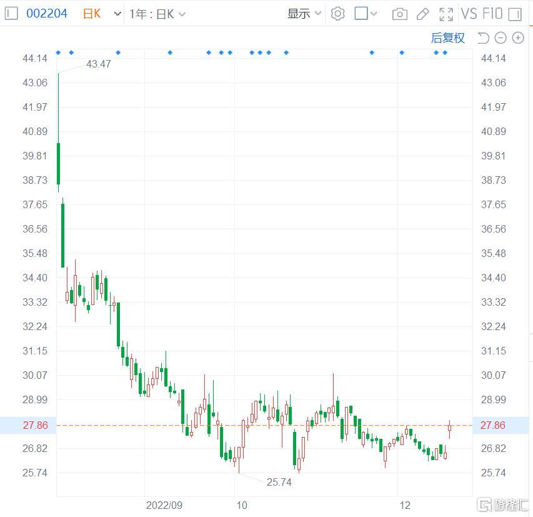Select the 日K chart type label
The image size is (533, 517).
tap(92, 14)
